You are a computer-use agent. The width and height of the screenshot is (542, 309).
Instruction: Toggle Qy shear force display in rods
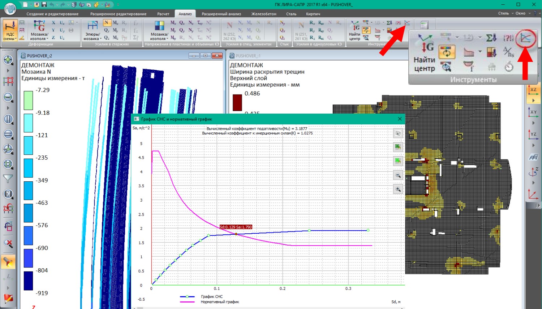tap(107, 30)
